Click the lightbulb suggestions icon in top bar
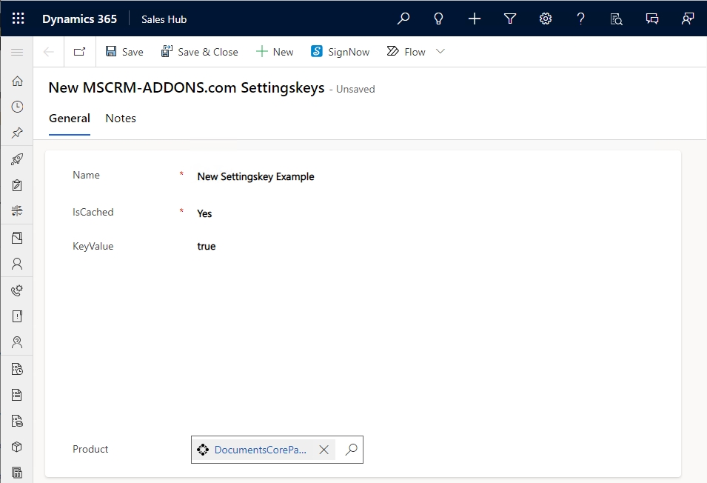Viewport: 707px width, 483px height. click(438, 19)
